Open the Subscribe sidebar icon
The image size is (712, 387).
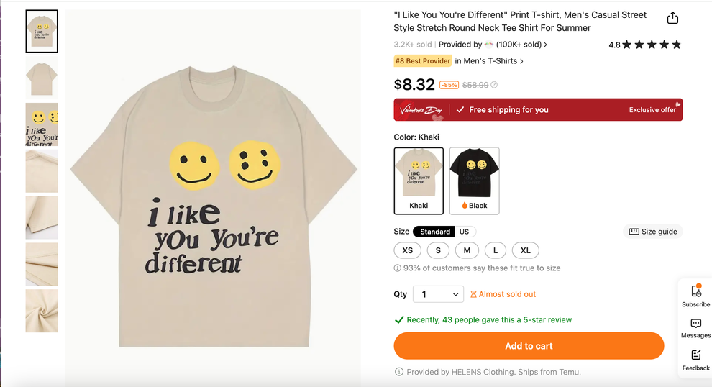point(695,291)
